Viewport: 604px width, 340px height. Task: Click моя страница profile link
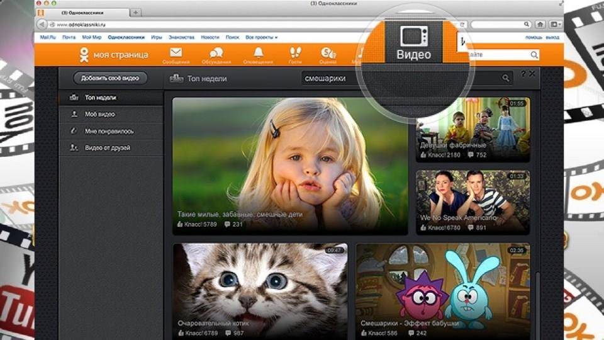[114, 55]
